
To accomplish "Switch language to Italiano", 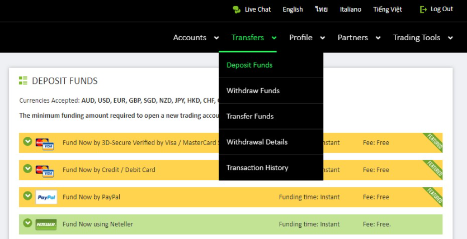I will tap(351, 9).
